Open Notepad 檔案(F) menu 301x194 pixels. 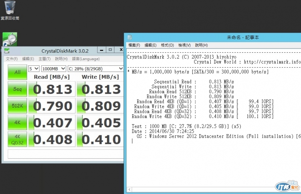pos(134,45)
